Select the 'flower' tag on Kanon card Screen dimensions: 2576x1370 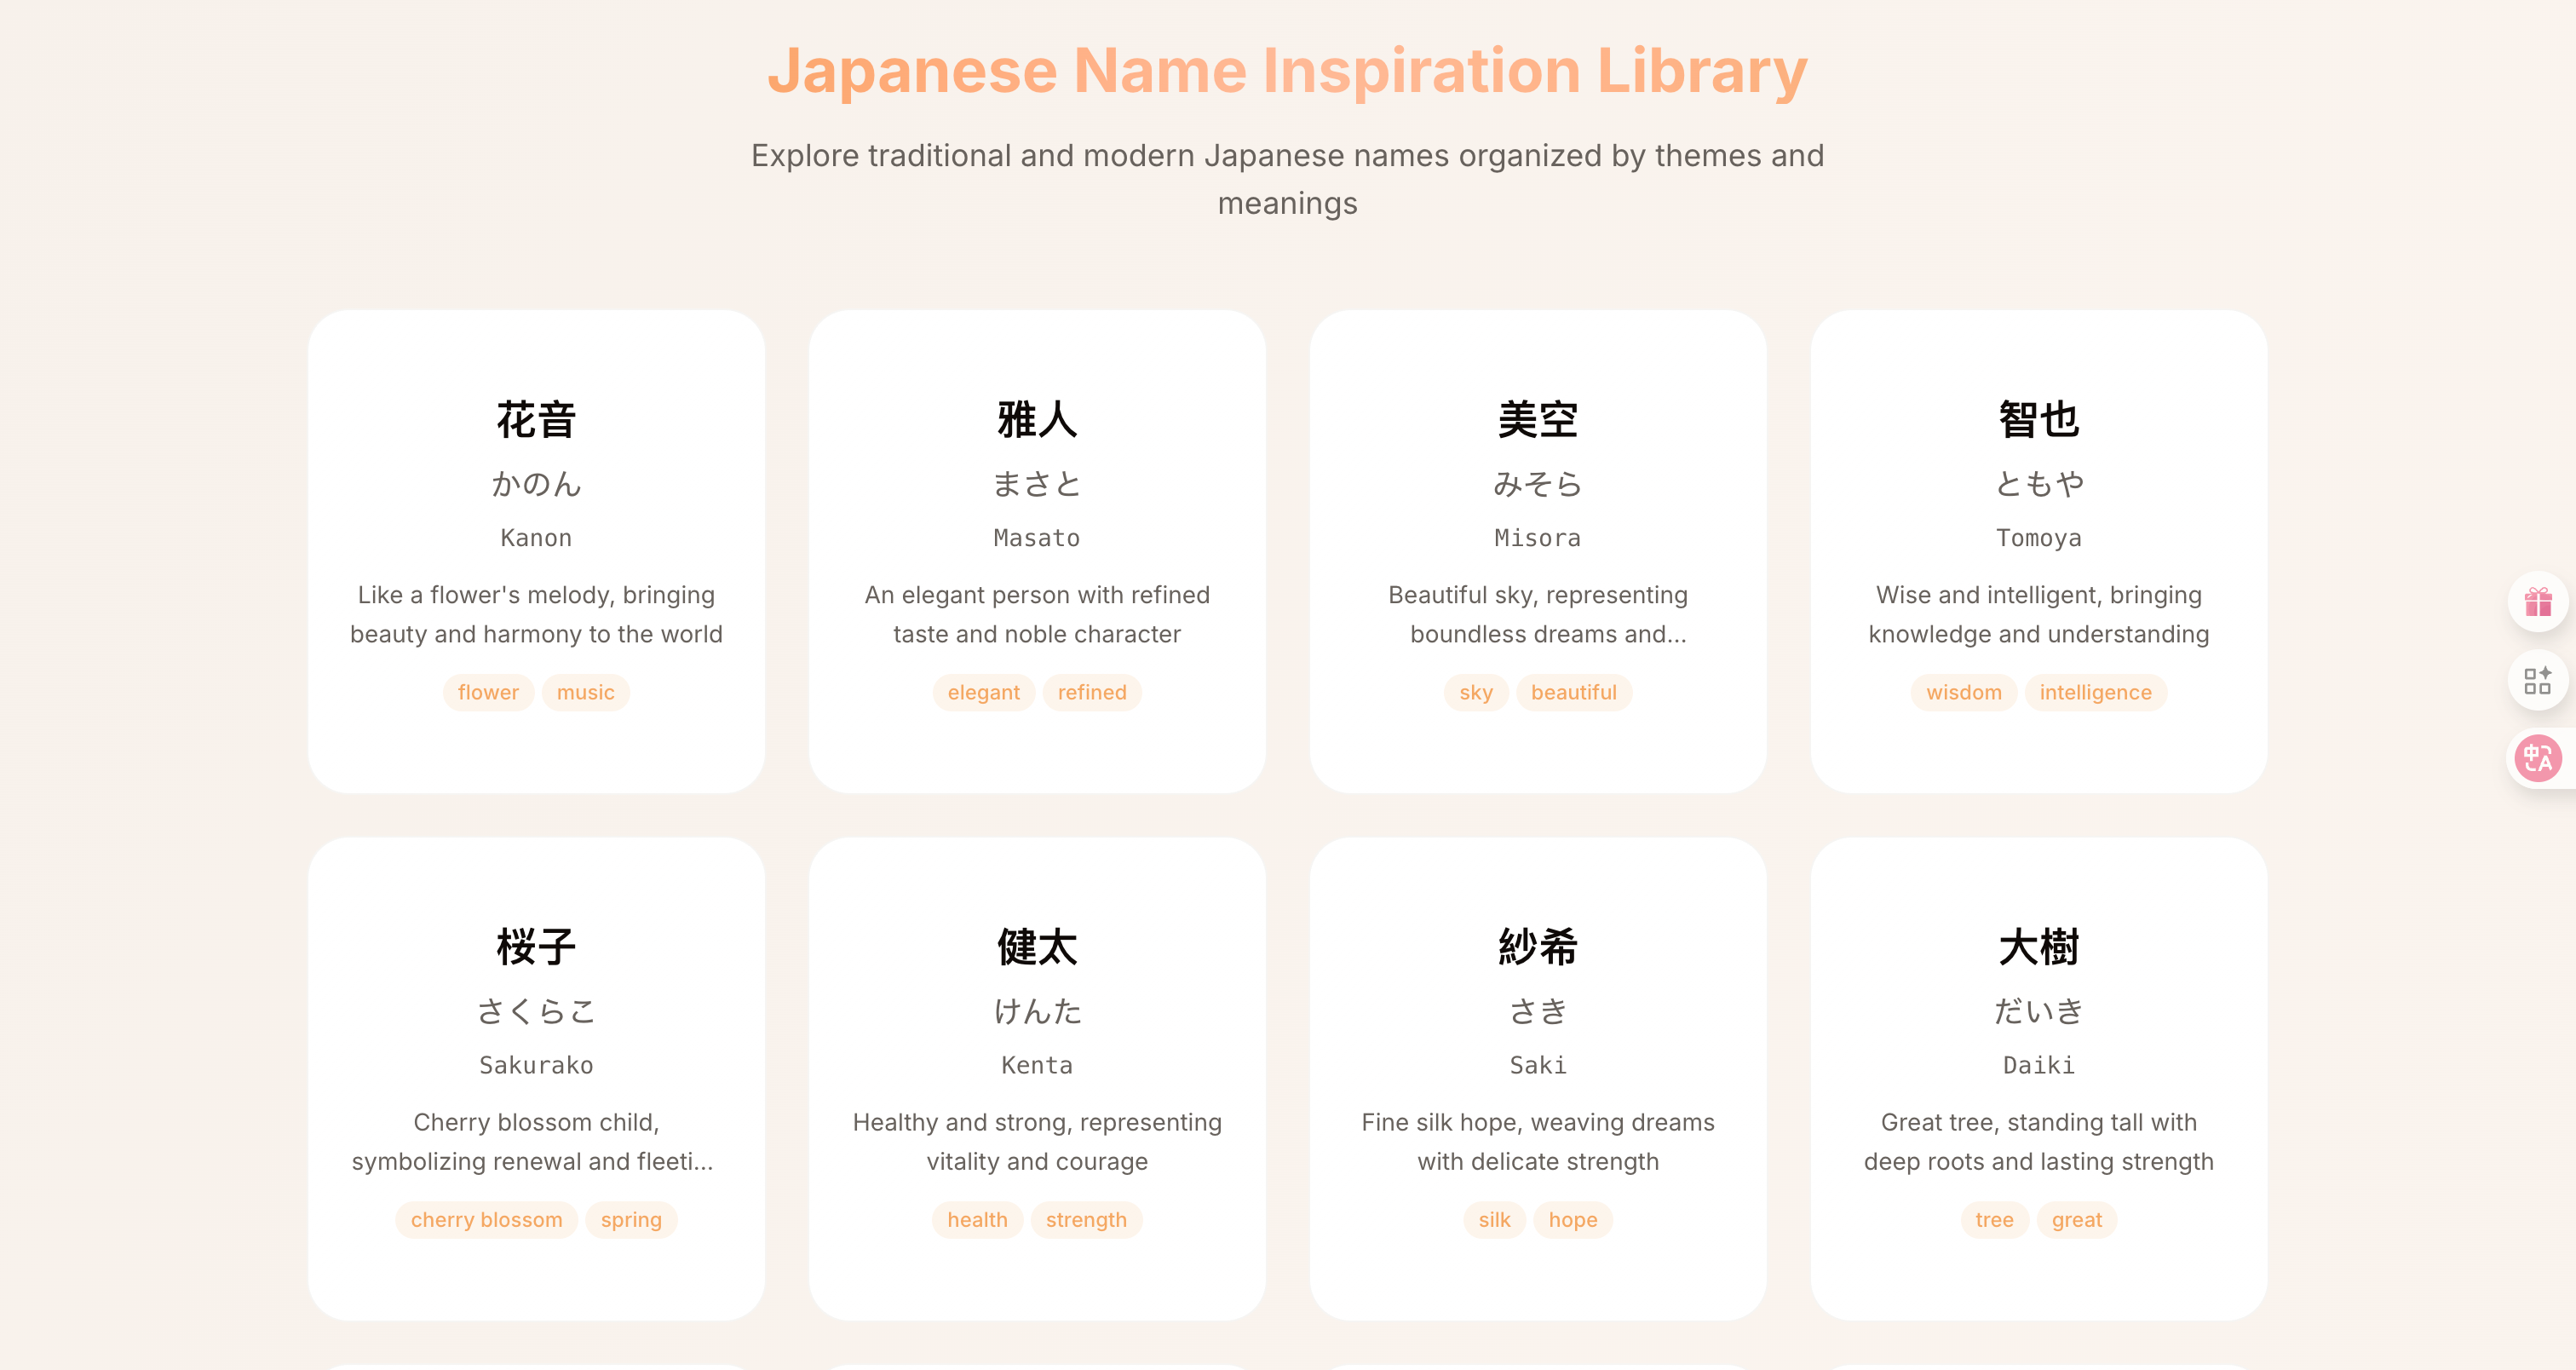coord(488,692)
